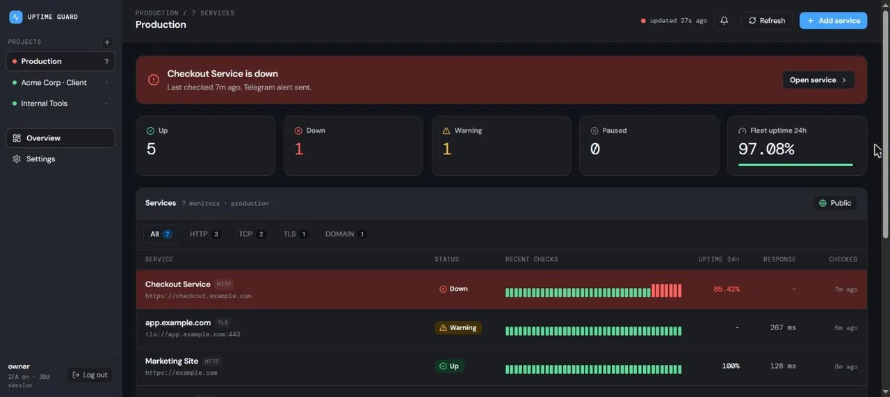Select the HTTP filter tab
The image size is (890, 397).
click(x=205, y=234)
